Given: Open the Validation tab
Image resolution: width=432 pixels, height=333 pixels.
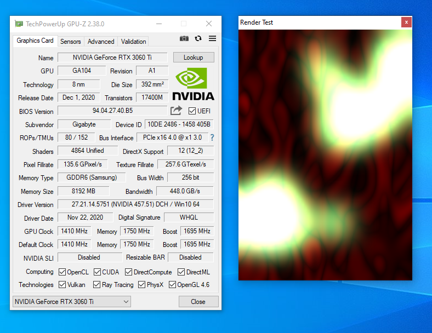Looking at the screenshot, I should coord(133,42).
